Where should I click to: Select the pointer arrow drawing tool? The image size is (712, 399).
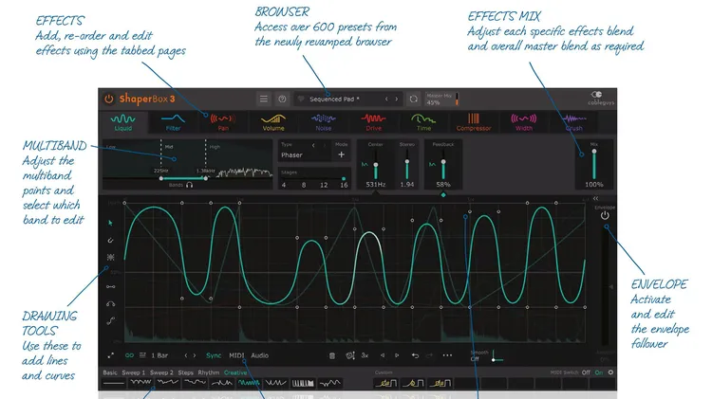[110, 223]
